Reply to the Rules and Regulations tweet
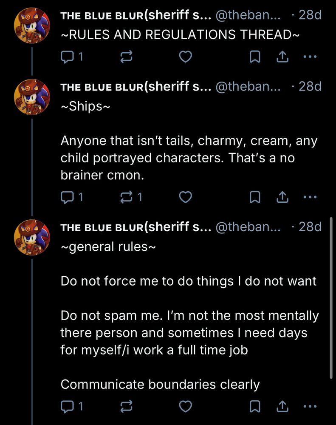This screenshot has height=425, width=336. [67, 57]
